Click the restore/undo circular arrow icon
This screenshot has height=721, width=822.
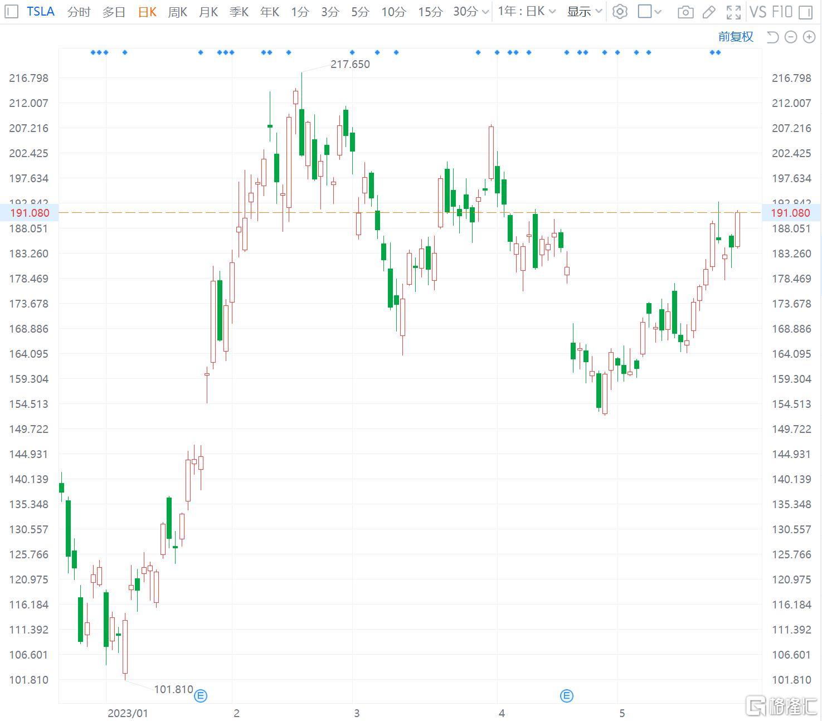(x=772, y=37)
